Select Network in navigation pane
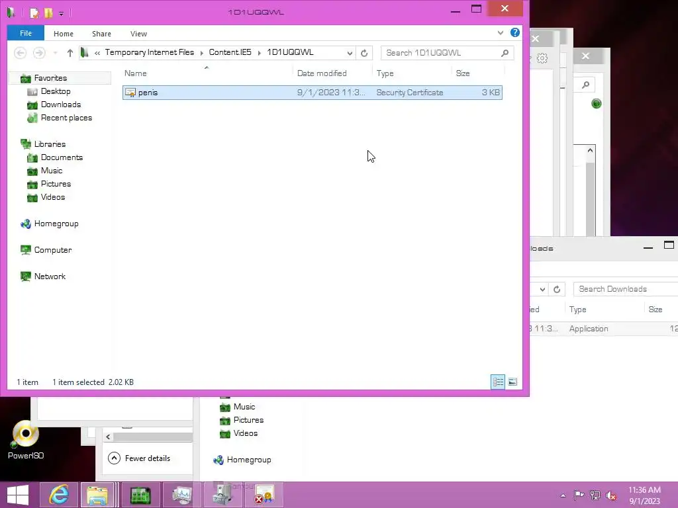The width and height of the screenshot is (678, 508). (50, 276)
